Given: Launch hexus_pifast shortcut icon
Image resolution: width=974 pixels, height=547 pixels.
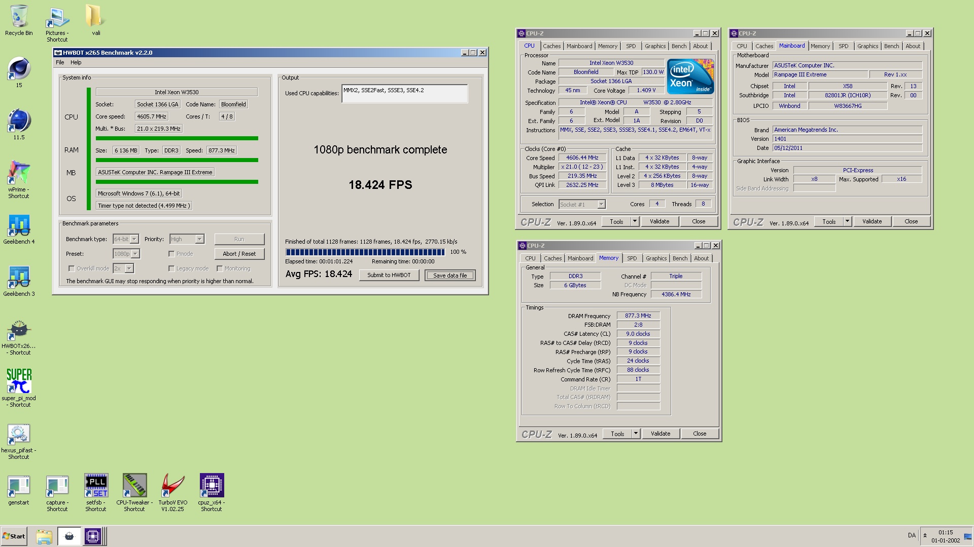Looking at the screenshot, I should click(x=19, y=441).
